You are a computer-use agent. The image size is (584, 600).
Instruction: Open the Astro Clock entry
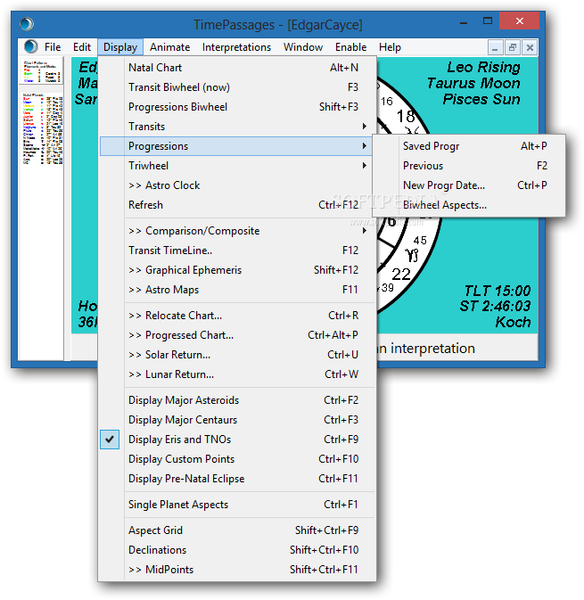point(237,185)
